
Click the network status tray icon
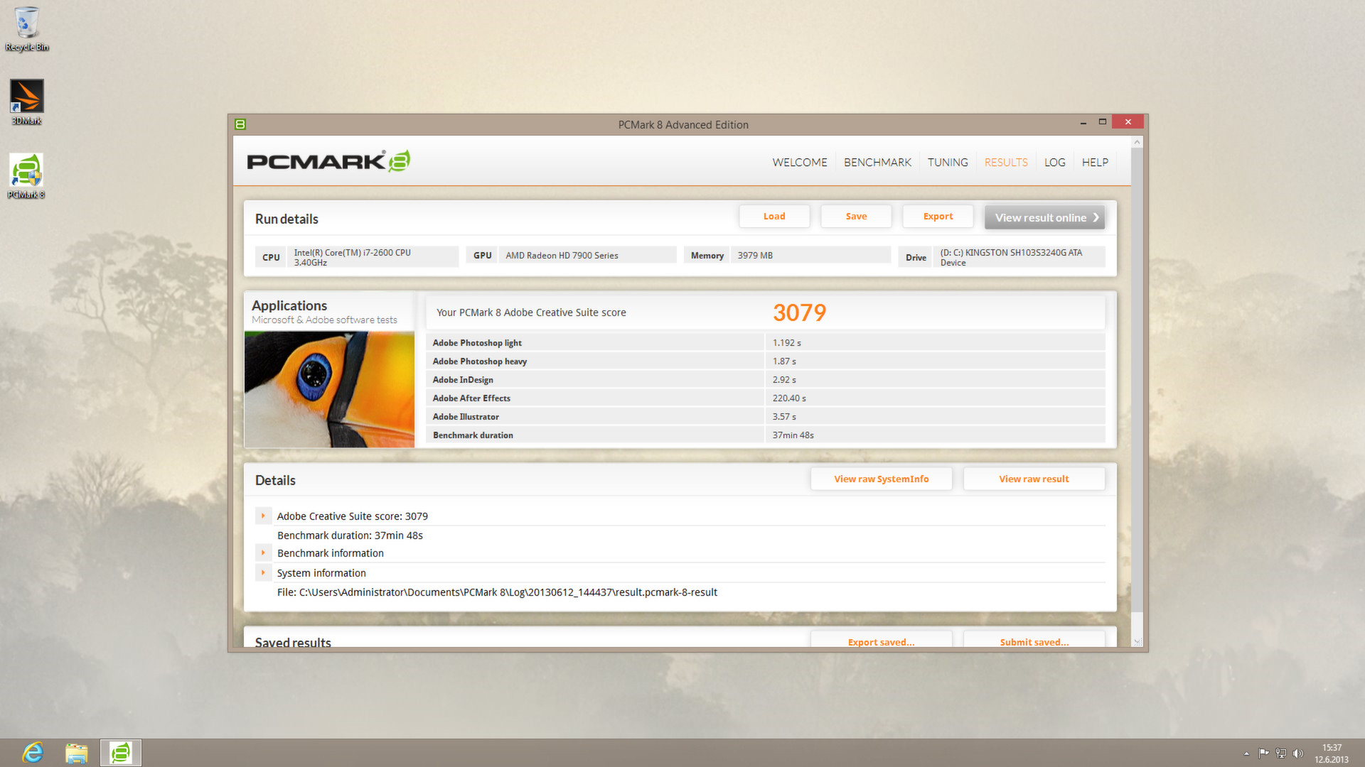pos(1280,753)
